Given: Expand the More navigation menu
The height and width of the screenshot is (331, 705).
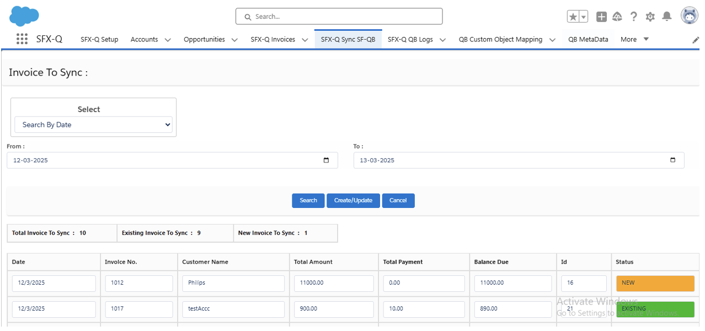Looking at the screenshot, I should [x=634, y=39].
